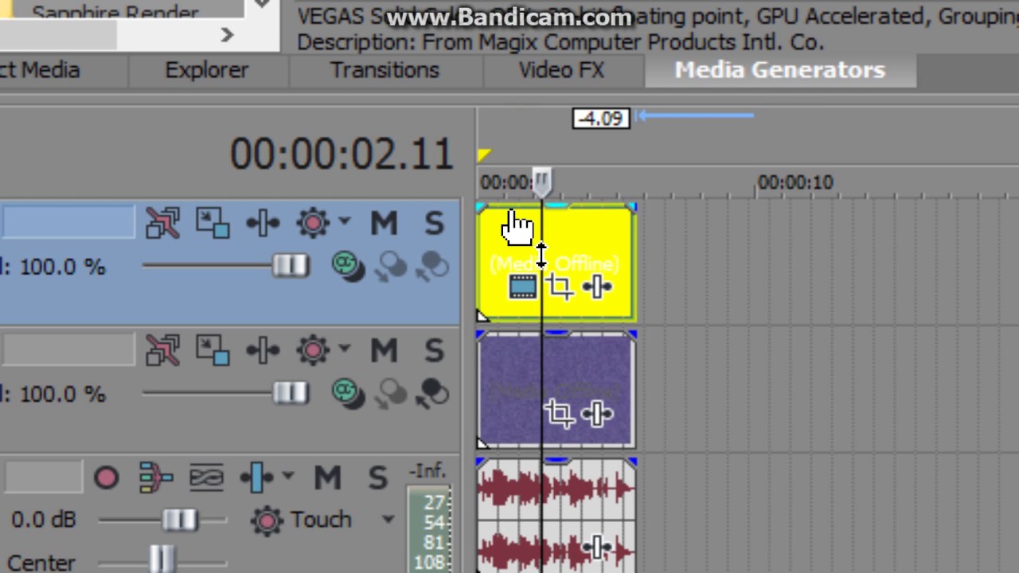Adjust the second video track level slider
This screenshot has height=573, width=1019.
(x=290, y=392)
